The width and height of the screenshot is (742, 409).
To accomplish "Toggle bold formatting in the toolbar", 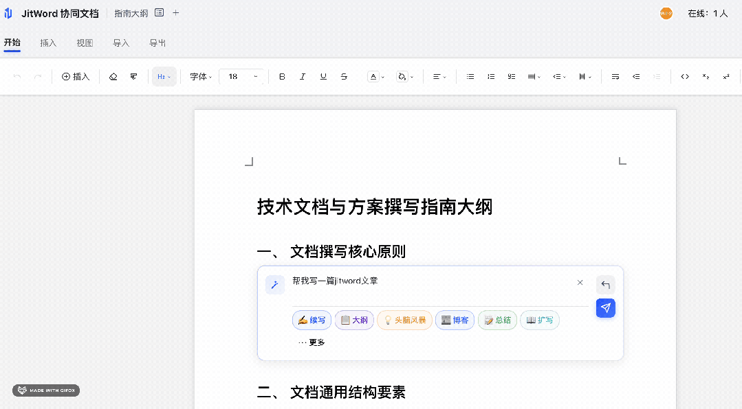I will click(282, 76).
